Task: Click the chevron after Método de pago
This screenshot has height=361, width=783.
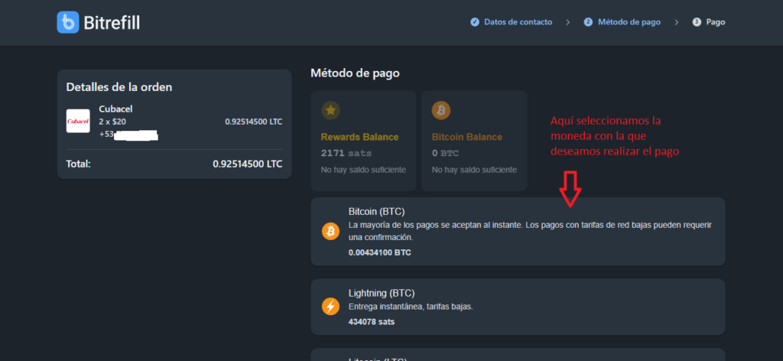Action: [677, 22]
